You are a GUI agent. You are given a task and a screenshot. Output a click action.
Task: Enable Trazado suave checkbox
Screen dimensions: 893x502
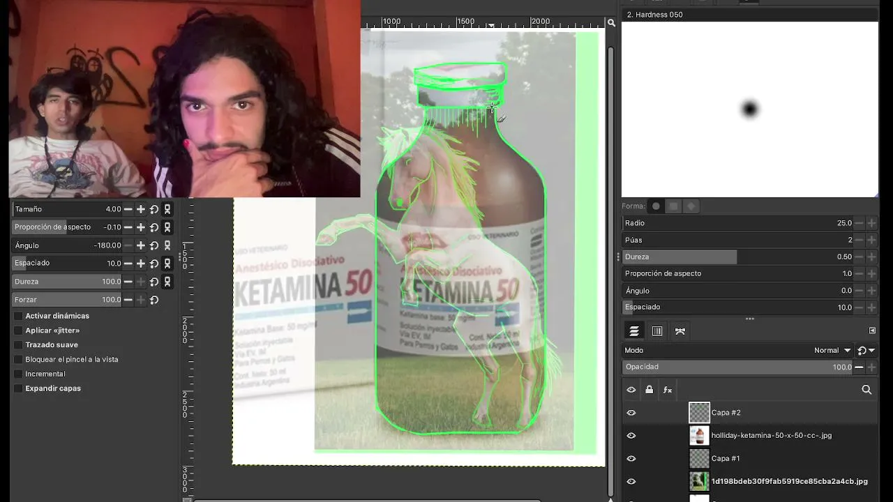pyautogui.click(x=18, y=345)
